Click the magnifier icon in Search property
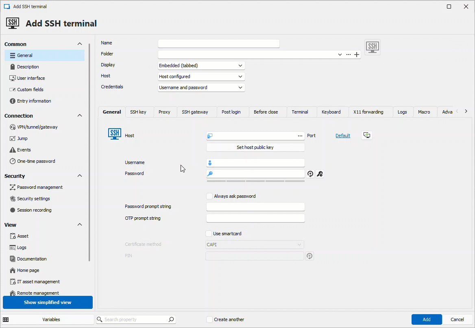The height and width of the screenshot is (328, 475). pyautogui.click(x=171, y=319)
